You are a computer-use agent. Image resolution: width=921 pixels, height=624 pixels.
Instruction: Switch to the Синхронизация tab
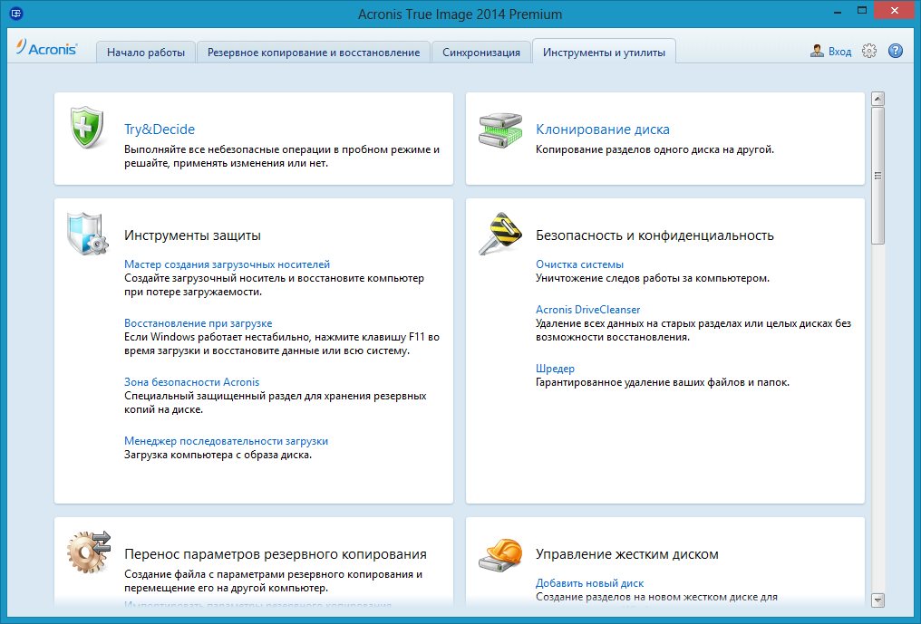click(x=481, y=52)
